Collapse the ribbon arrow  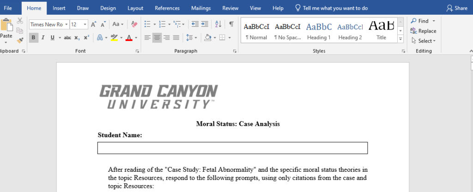pyautogui.click(x=471, y=52)
